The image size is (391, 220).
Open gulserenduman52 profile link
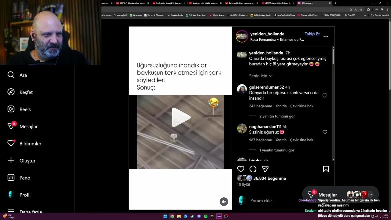tap(266, 87)
